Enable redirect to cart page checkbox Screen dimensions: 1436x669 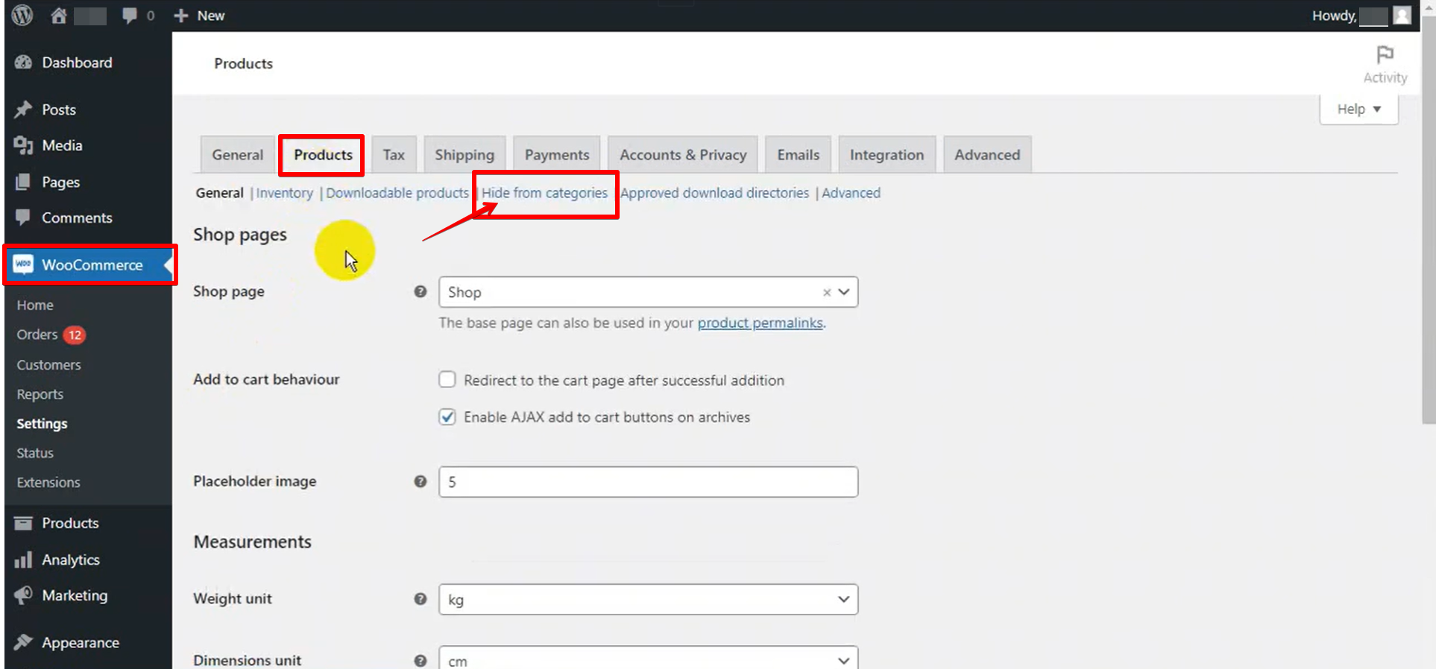tap(447, 380)
